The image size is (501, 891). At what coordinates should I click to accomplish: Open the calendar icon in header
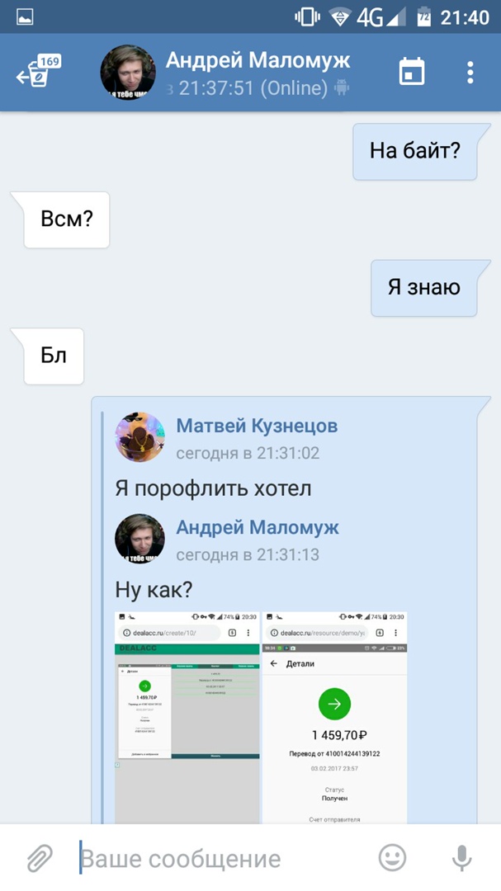[x=412, y=72]
